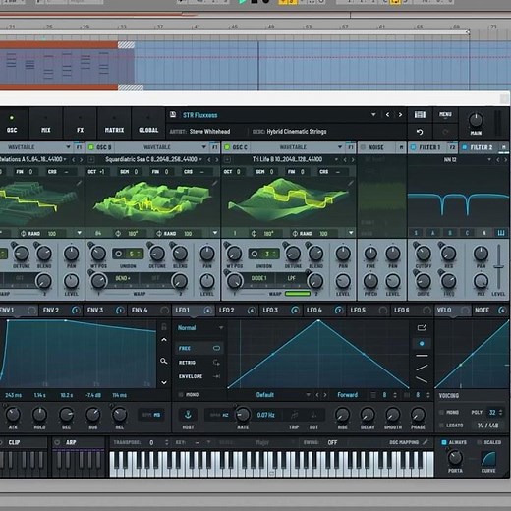Select FREE LFO trigger mode
511x511 pixels.
199,348
